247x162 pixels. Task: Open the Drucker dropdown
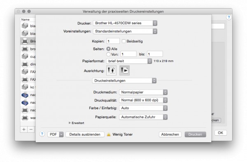click(x=125, y=23)
